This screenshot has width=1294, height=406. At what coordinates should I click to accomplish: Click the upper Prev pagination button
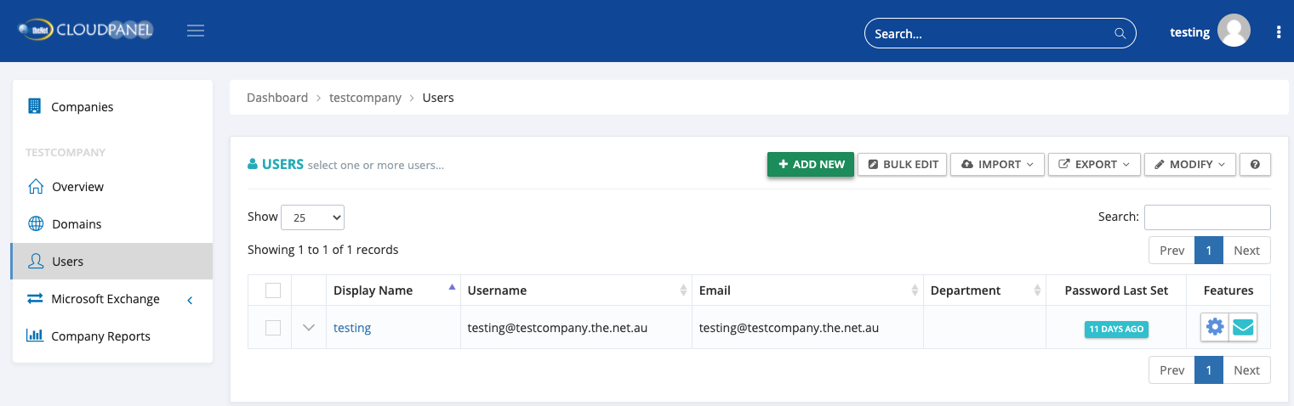[1172, 250]
